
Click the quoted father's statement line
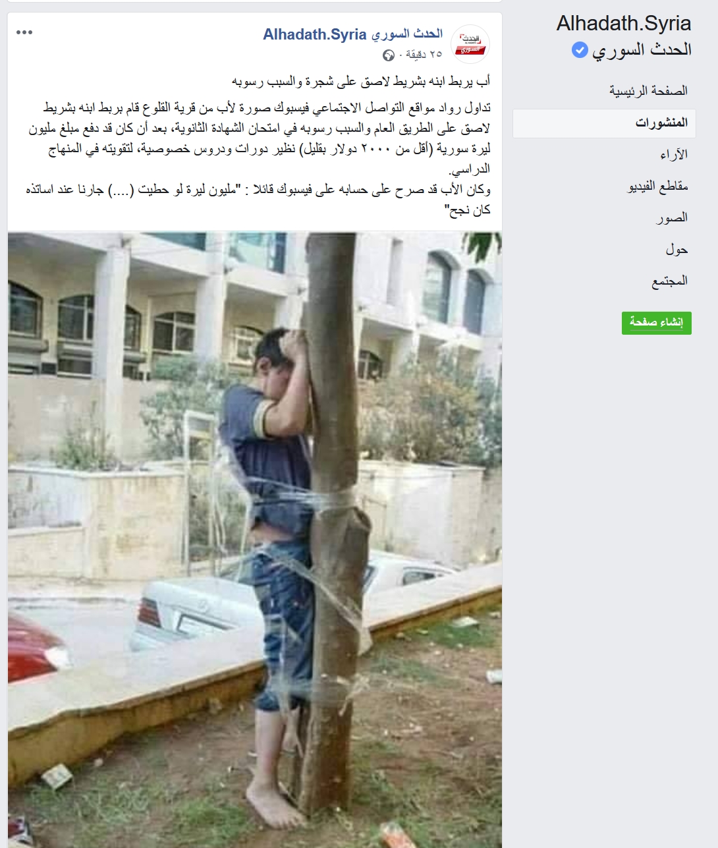click(x=258, y=200)
